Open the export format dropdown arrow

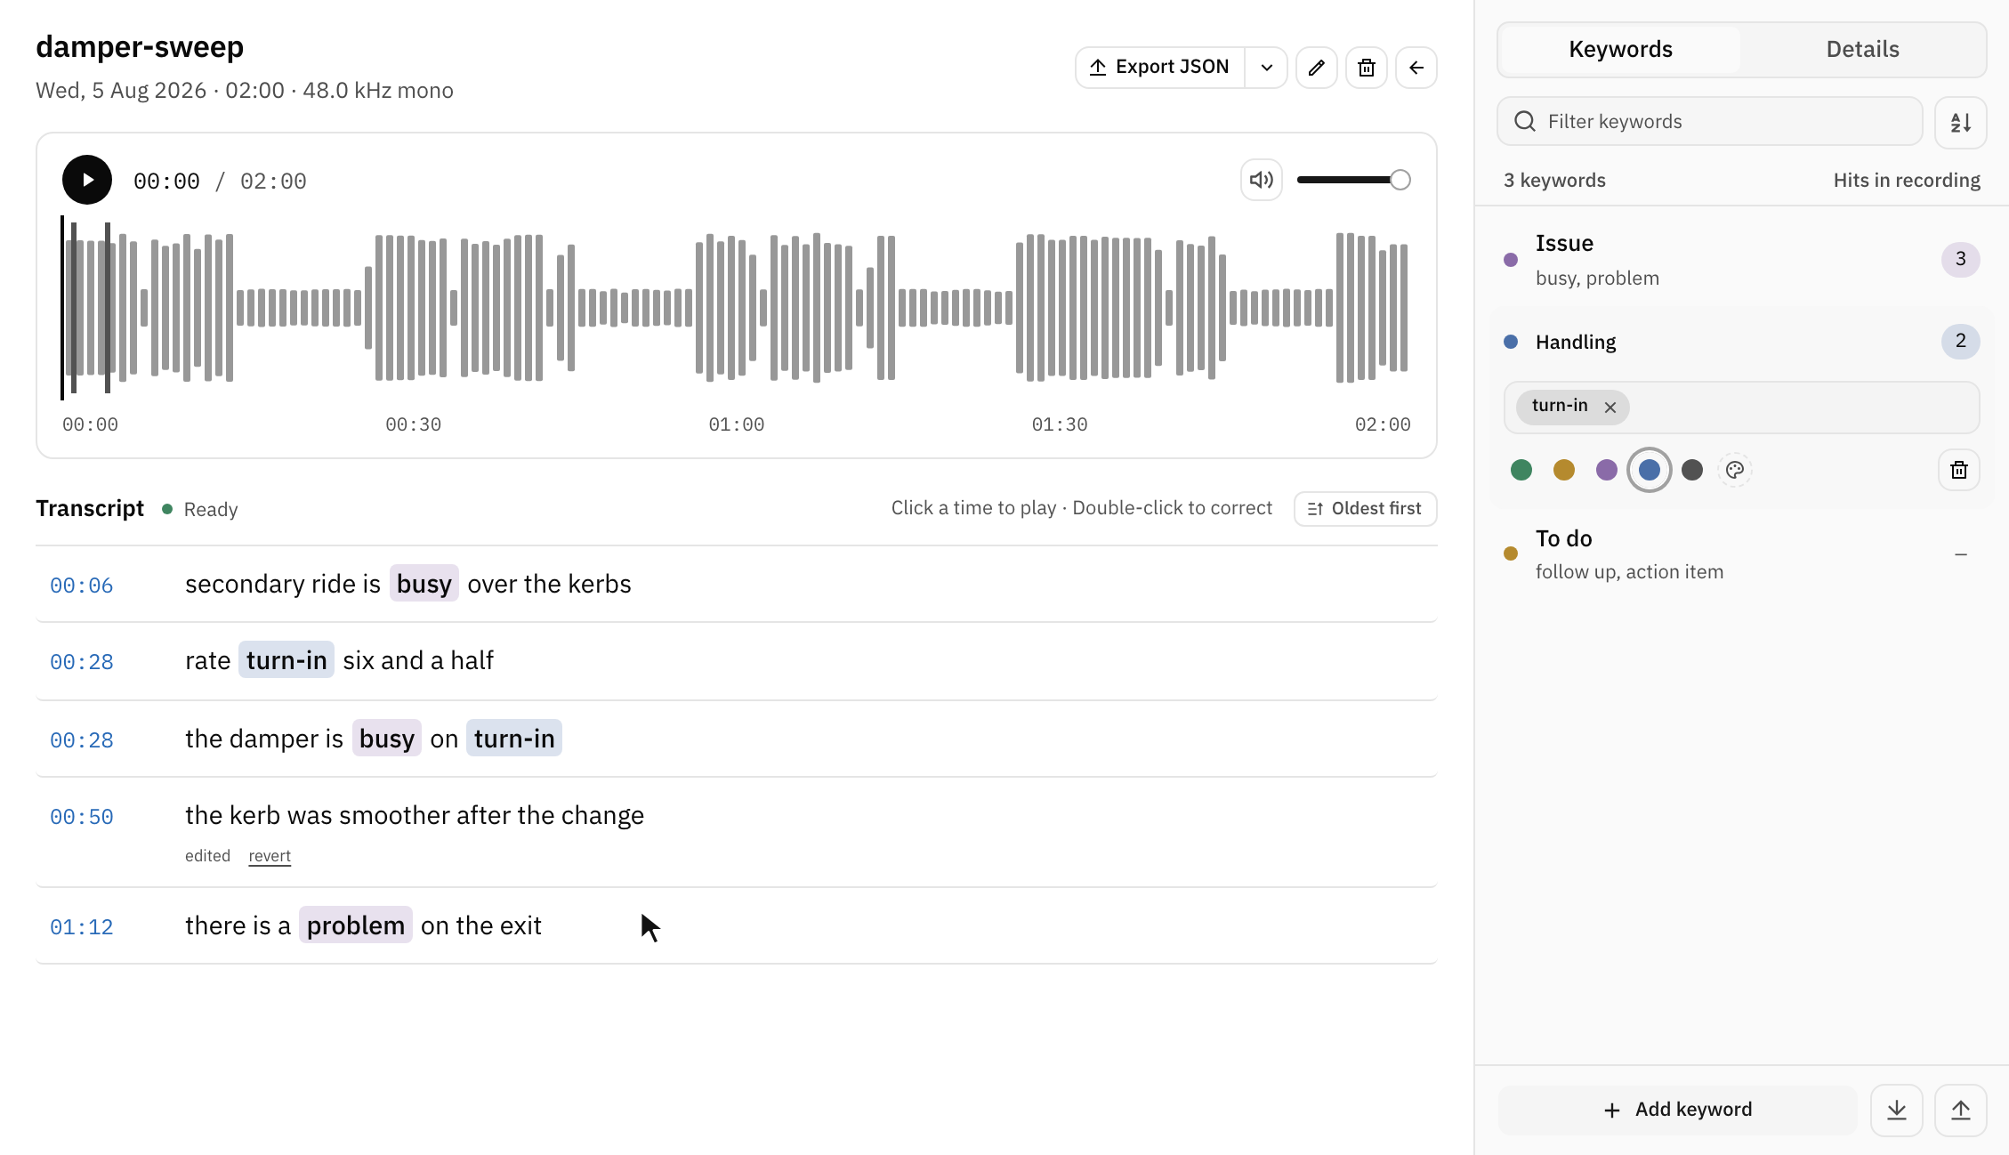point(1266,68)
